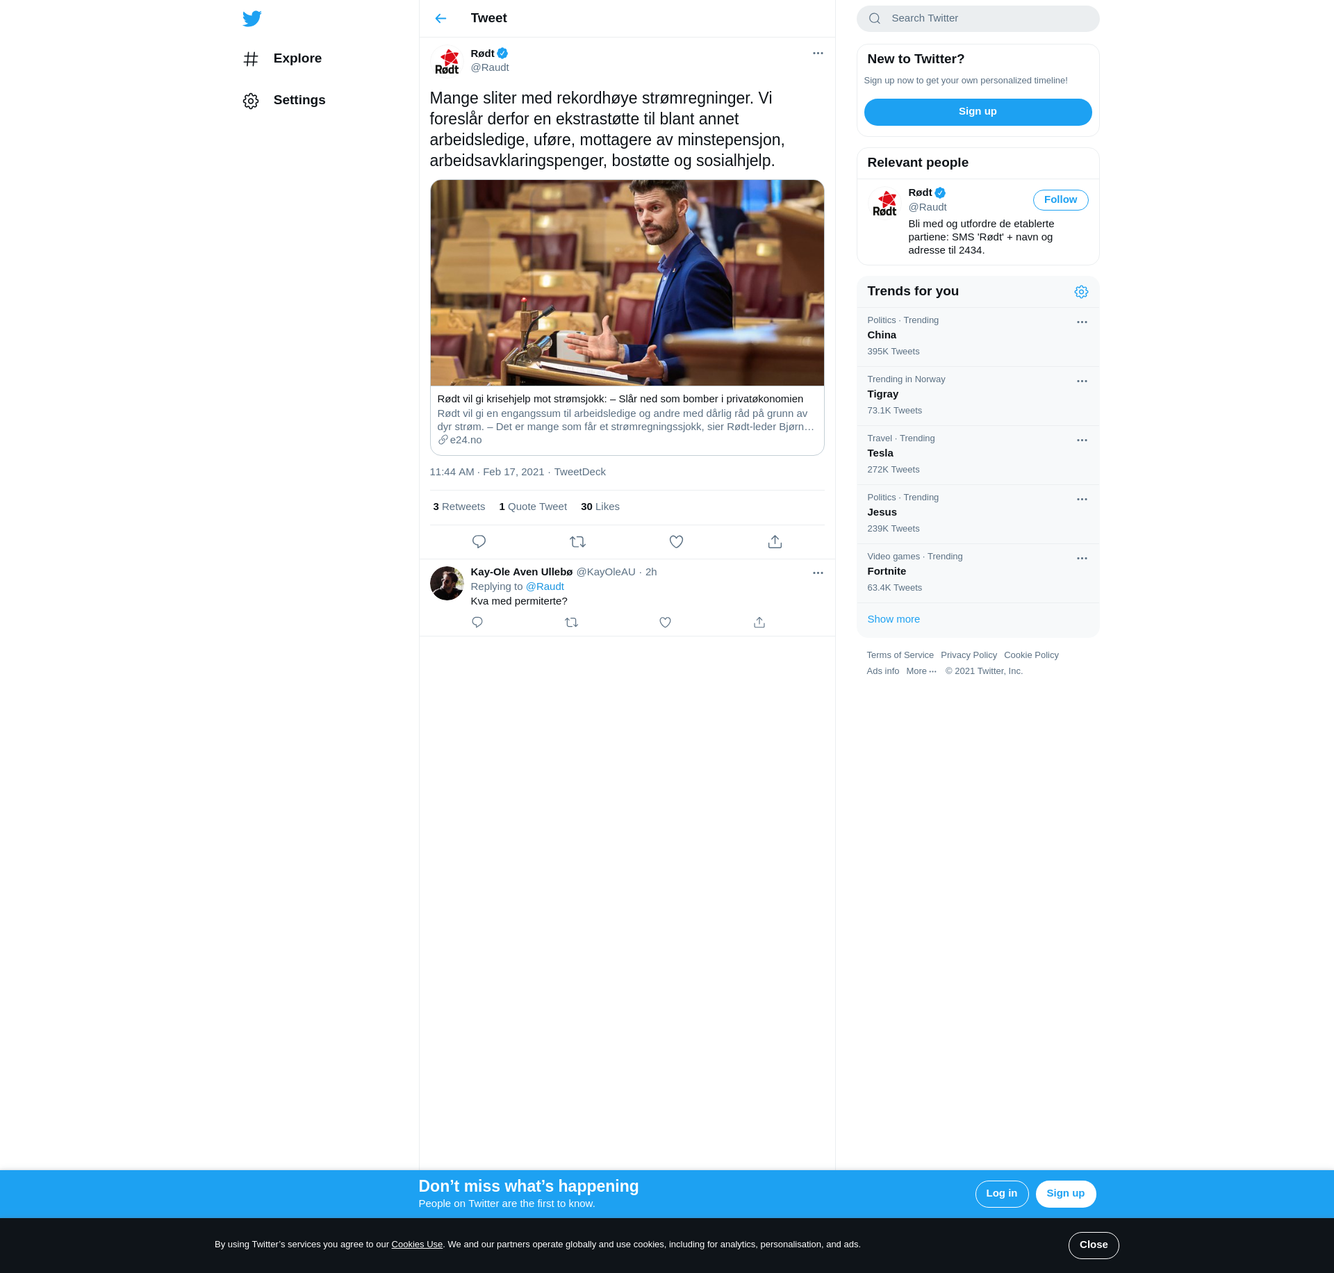The height and width of the screenshot is (1273, 1334).
Task: Open the article headline about strømsjokk
Action: (620, 399)
